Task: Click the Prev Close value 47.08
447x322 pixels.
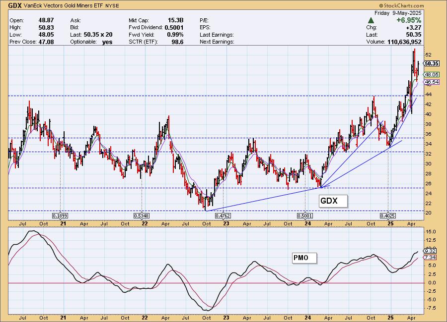Action: (x=46, y=42)
